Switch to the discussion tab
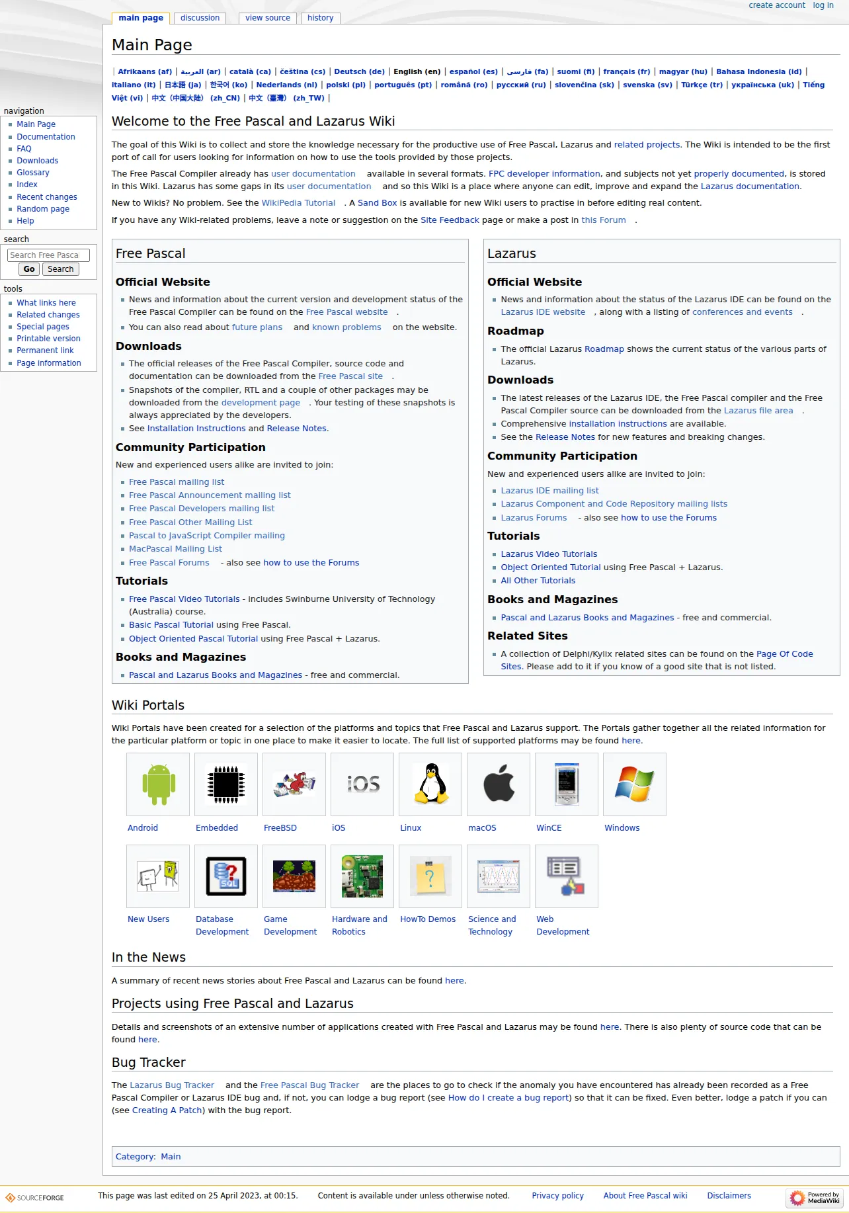 pos(200,18)
